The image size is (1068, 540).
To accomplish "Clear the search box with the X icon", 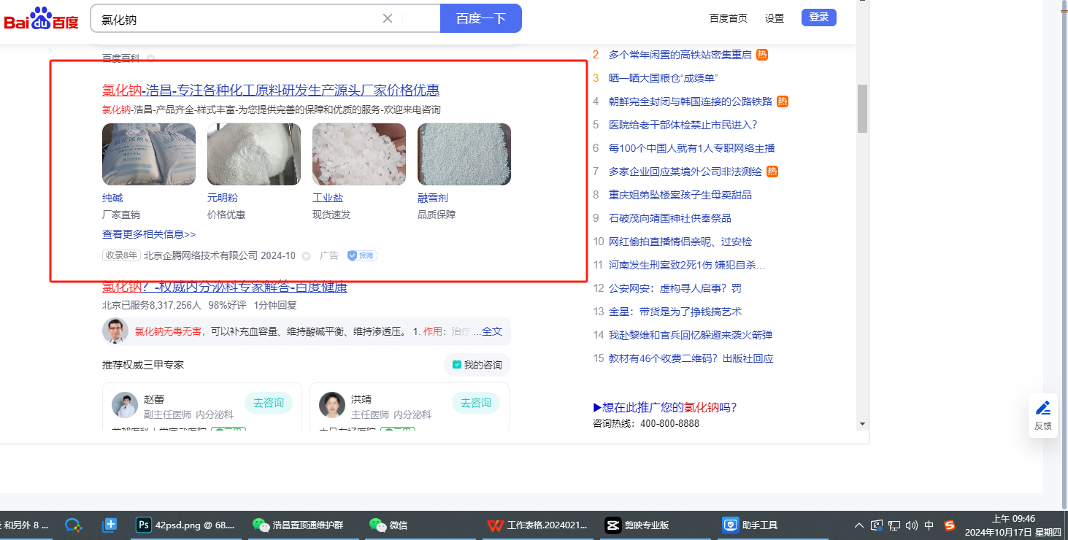I will tap(388, 18).
